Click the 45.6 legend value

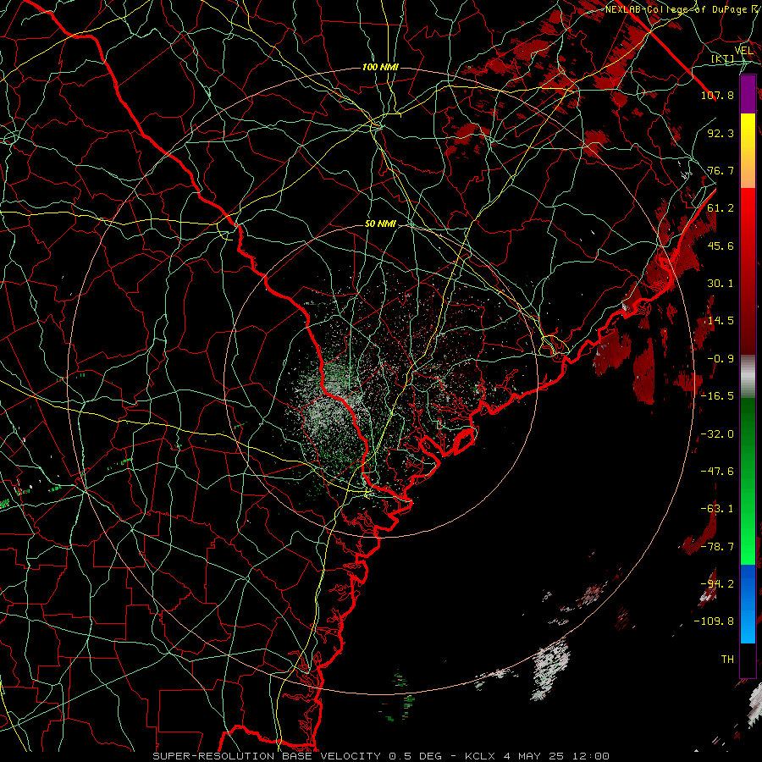coord(721,246)
